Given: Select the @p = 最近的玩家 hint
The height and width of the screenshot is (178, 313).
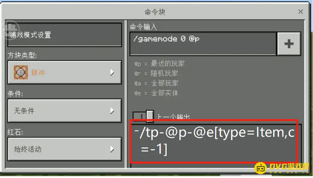Looking at the screenshot, I should (x=159, y=64).
